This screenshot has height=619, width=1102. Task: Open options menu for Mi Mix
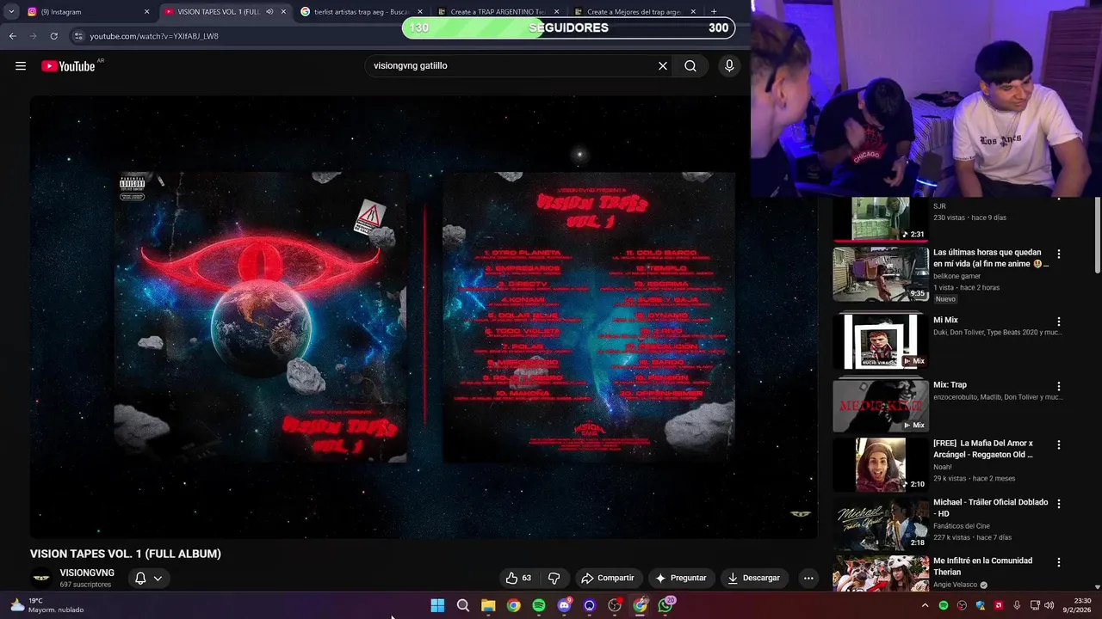1059,321
